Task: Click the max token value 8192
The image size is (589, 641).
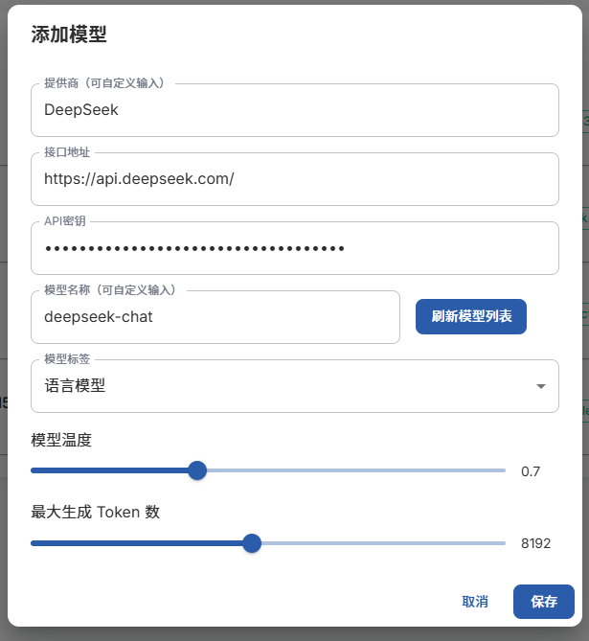Action: click(536, 543)
